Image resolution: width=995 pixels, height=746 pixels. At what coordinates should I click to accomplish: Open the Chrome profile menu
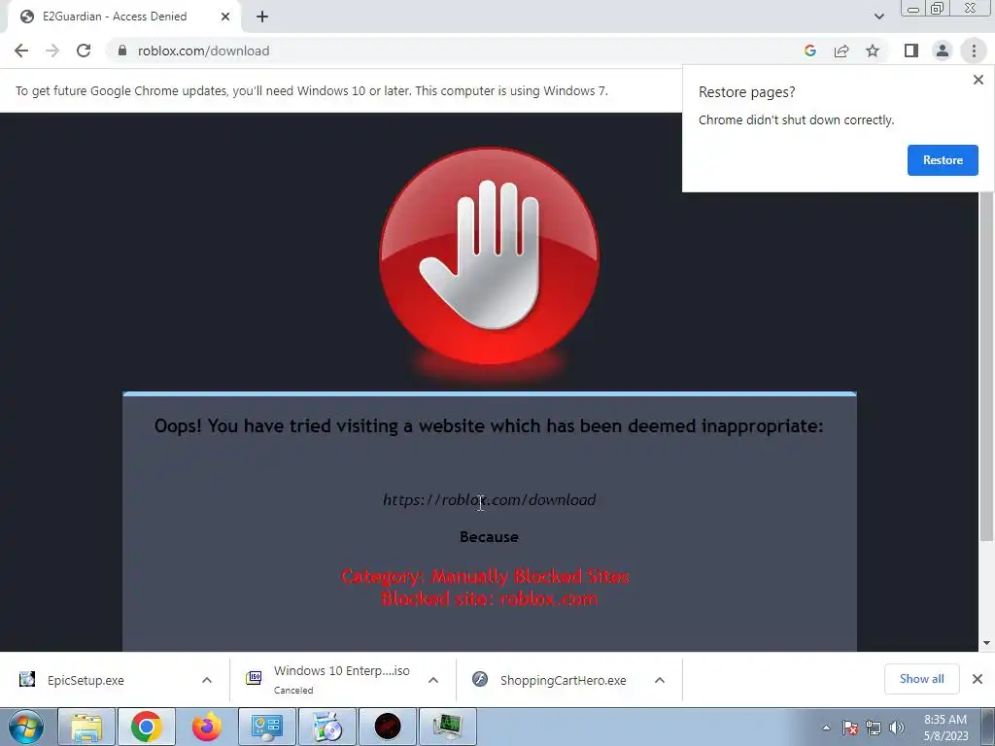(x=943, y=51)
